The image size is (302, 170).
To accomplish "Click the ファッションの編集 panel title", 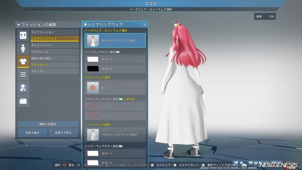I will tap(39, 25).
